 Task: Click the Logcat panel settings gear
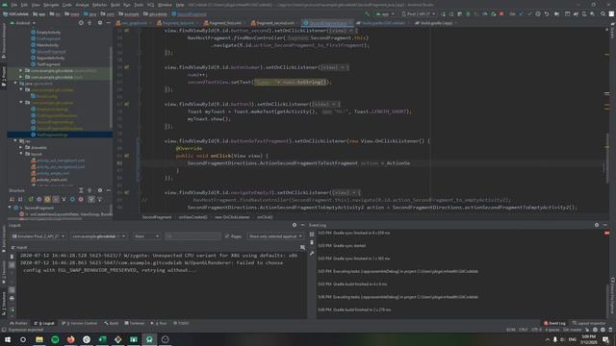click(295, 225)
